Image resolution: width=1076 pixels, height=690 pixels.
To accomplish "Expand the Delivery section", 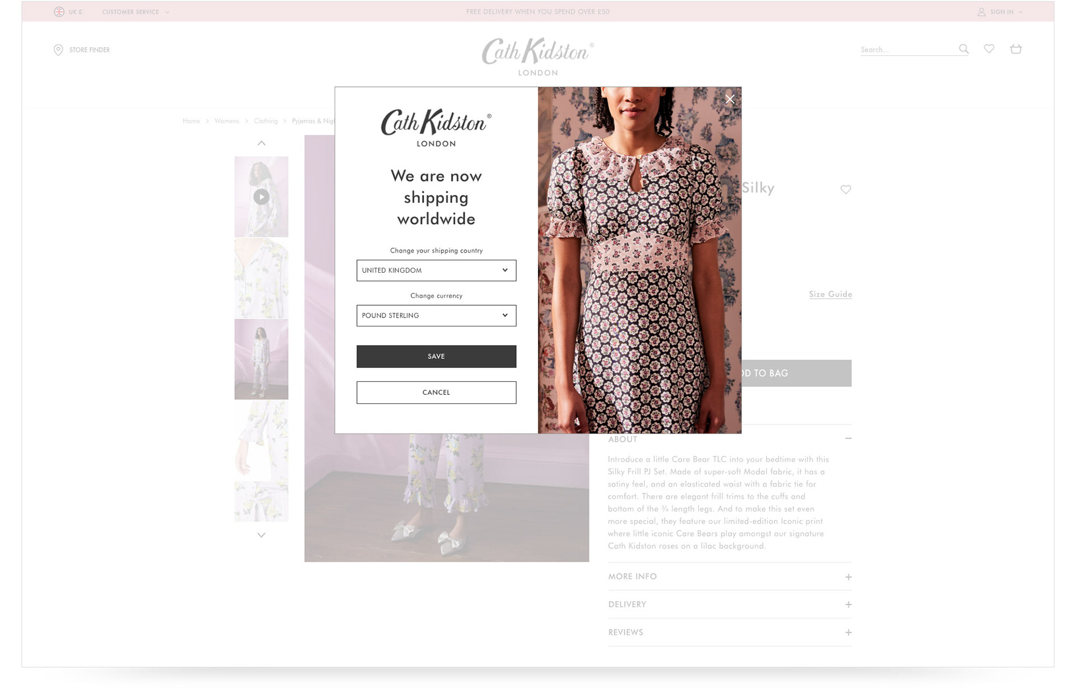I will [730, 604].
